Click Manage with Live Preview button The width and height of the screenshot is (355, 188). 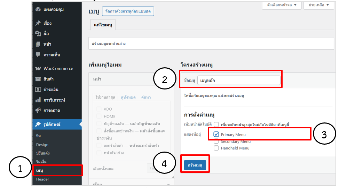click(128, 11)
